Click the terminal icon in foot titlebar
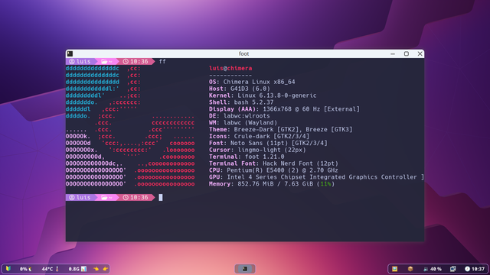490x275 pixels. 70,53
